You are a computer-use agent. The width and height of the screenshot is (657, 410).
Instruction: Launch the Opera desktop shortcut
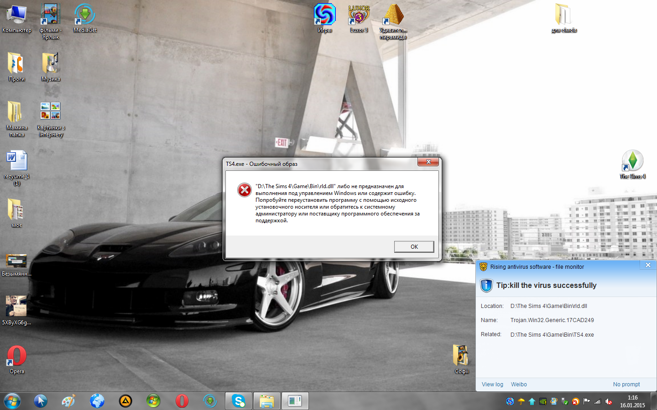pos(17,360)
